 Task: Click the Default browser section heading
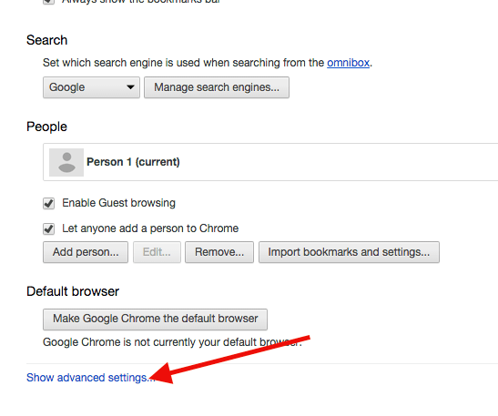(73, 291)
